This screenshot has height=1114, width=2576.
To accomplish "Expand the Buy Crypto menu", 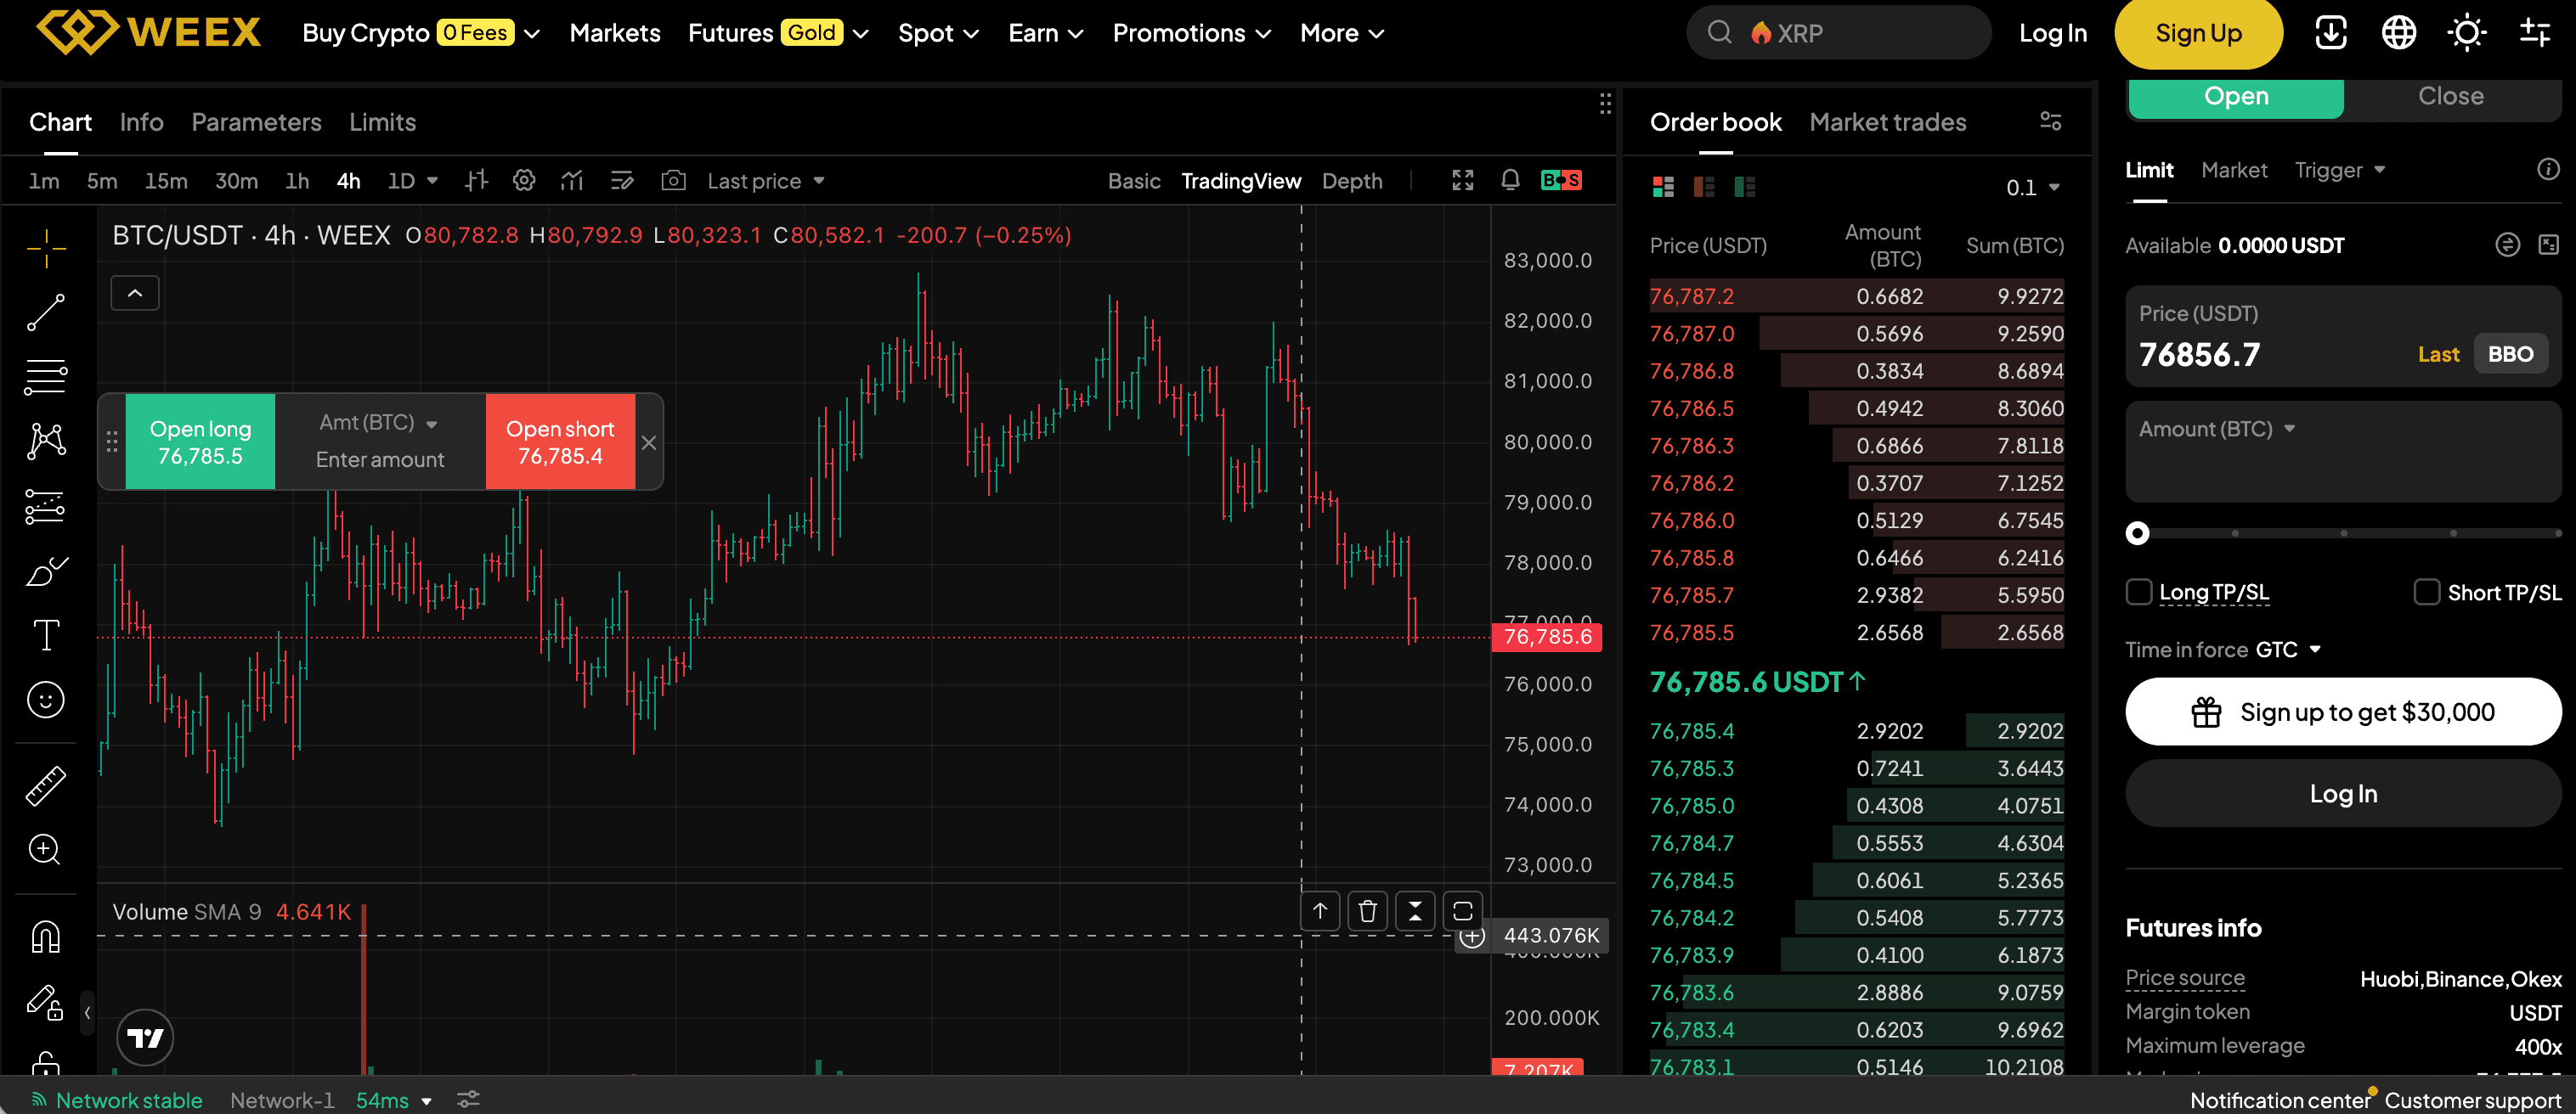I will pyautogui.click(x=421, y=33).
